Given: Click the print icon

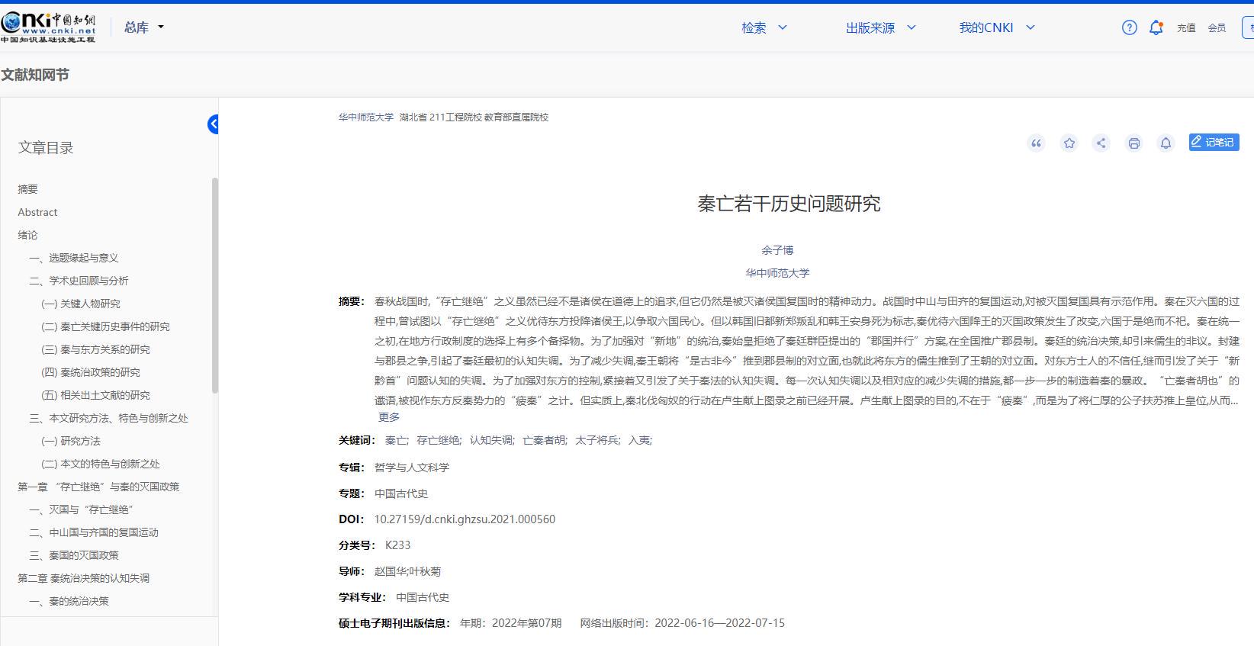Looking at the screenshot, I should coord(1134,143).
